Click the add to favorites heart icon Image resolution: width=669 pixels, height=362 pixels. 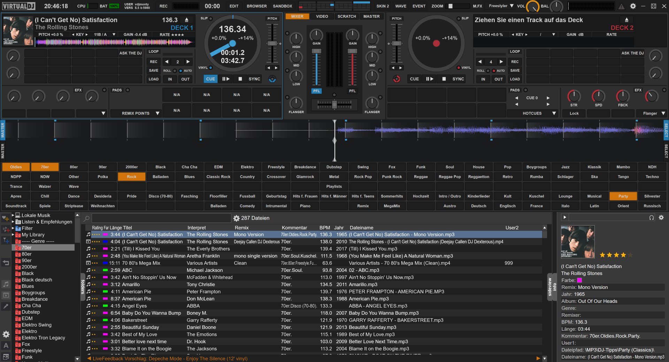coord(6,219)
